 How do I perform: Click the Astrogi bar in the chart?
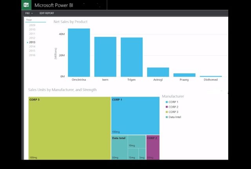pyautogui.click(x=158, y=72)
